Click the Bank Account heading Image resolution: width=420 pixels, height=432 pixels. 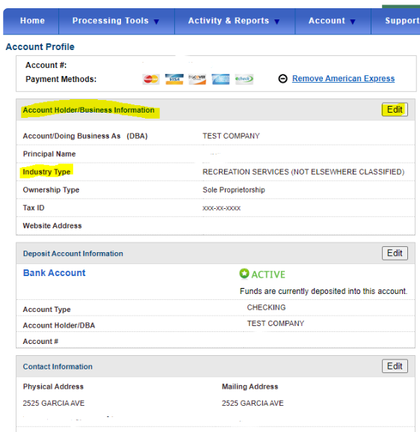point(54,273)
